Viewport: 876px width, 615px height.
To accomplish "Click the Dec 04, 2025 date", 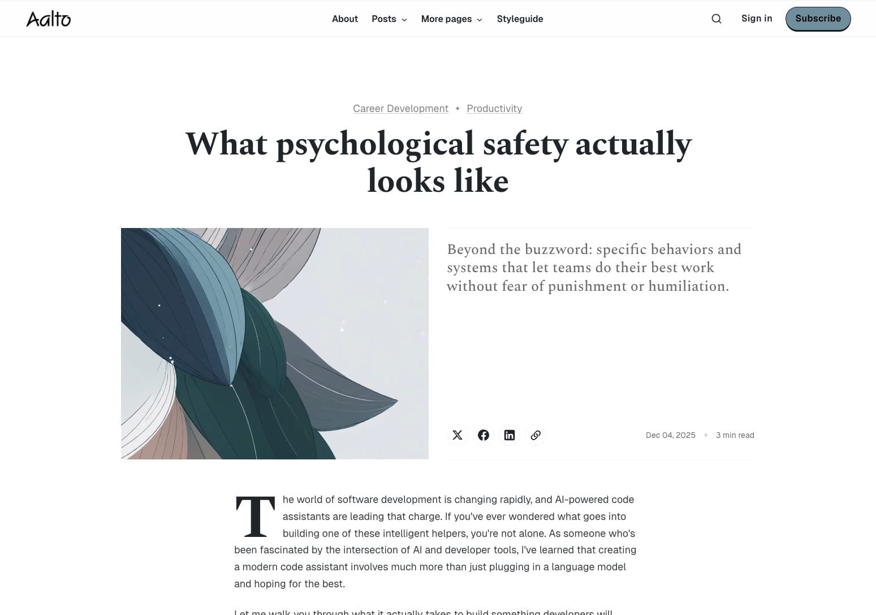I will coord(671,435).
